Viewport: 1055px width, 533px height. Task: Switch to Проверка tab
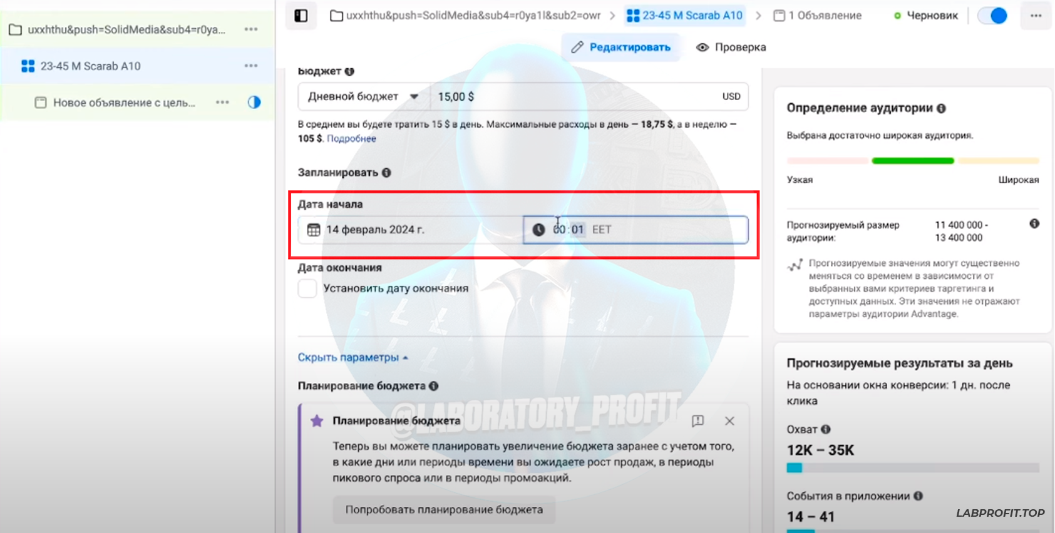731,47
